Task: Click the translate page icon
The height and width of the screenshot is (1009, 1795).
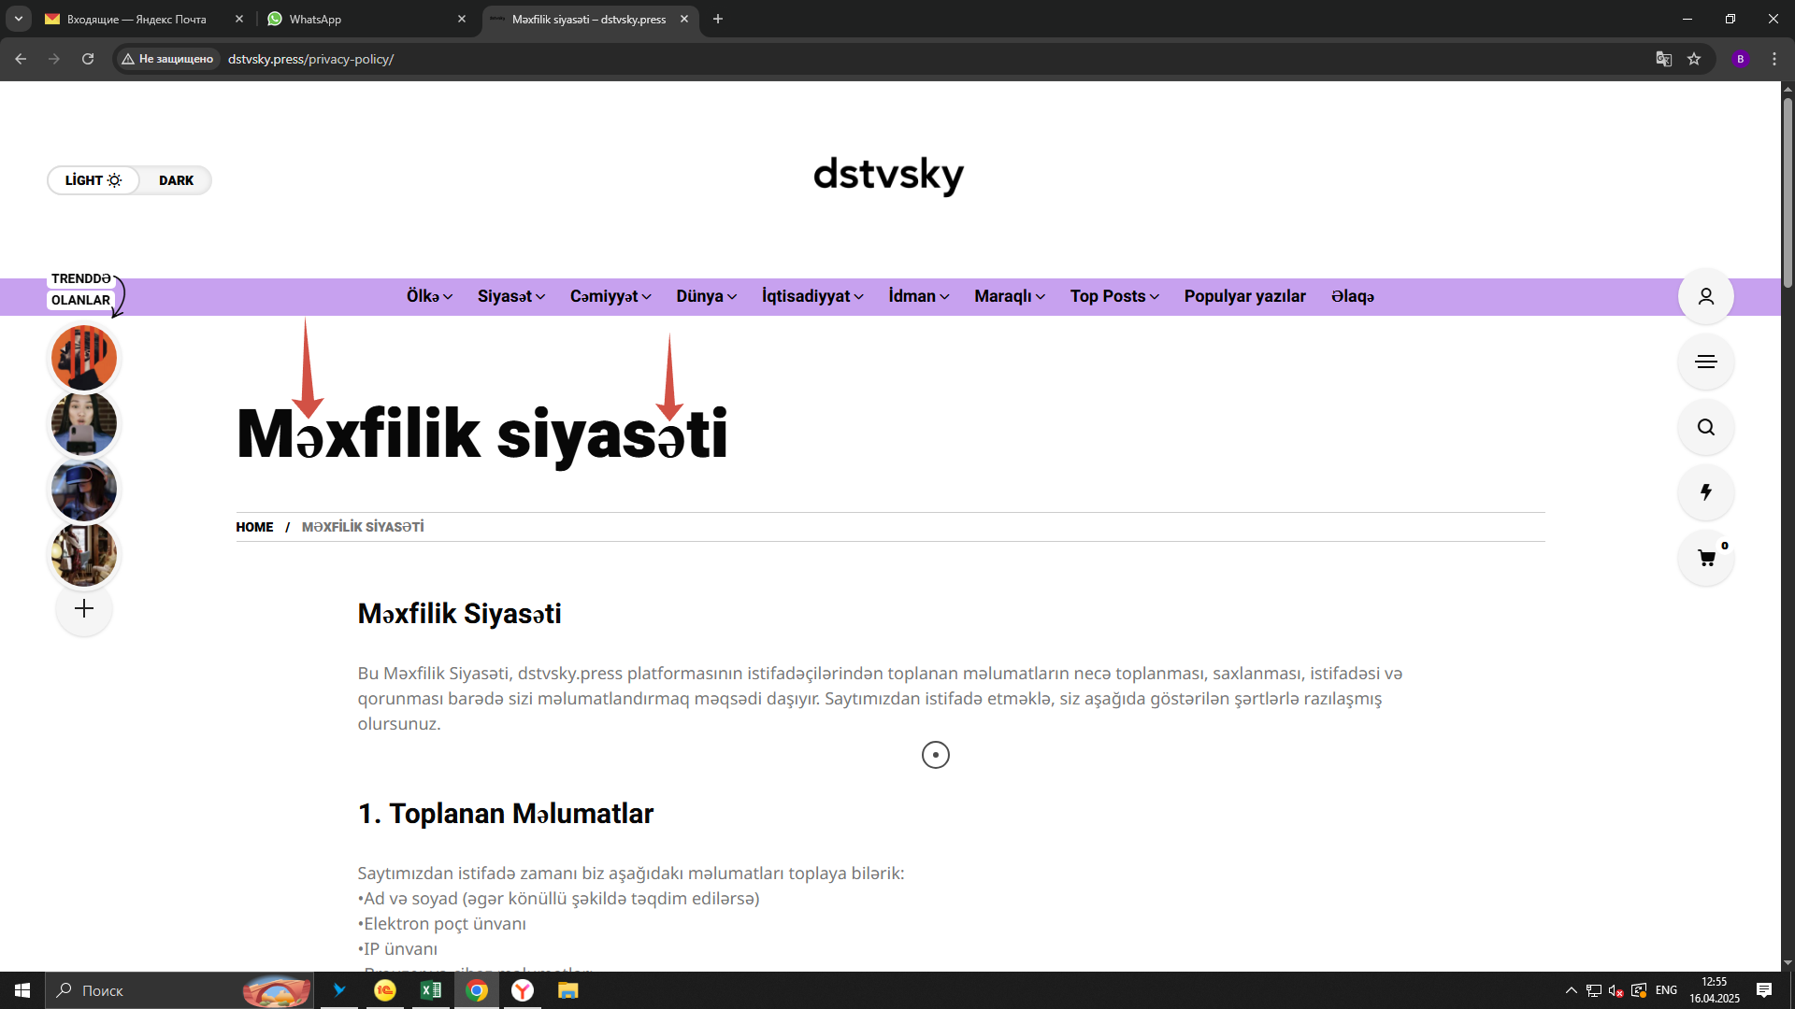Action: pyautogui.click(x=1663, y=59)
